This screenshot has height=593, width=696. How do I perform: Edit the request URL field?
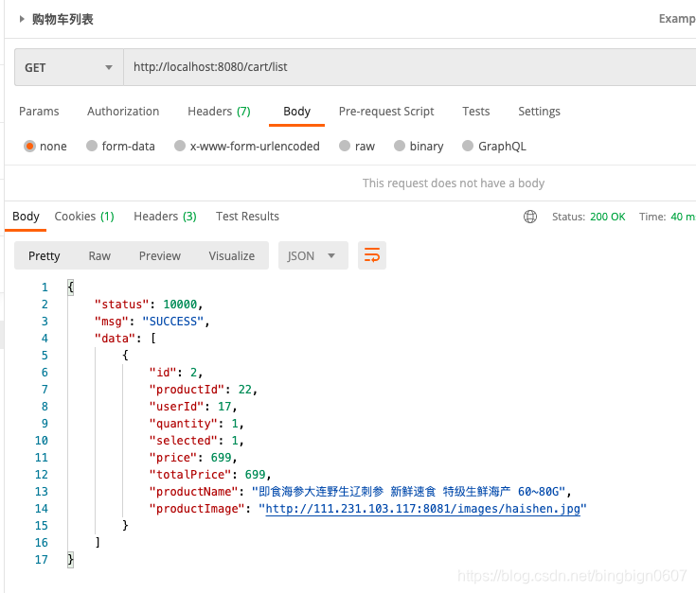click(x=410, y=67)
